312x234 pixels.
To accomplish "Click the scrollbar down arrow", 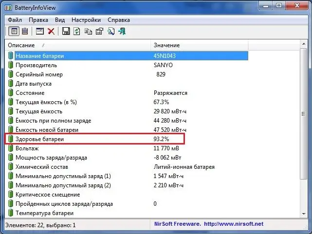I will [304, 214].
